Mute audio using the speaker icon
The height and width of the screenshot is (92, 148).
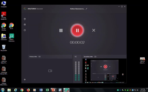76,57
